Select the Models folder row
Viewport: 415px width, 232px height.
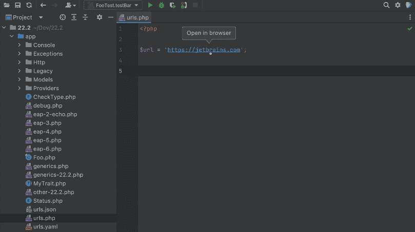point(58,79)
